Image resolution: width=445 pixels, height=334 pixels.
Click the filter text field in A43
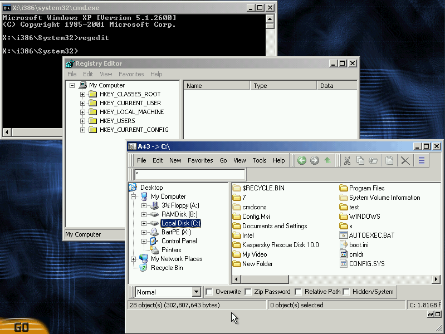coord(190,174)
